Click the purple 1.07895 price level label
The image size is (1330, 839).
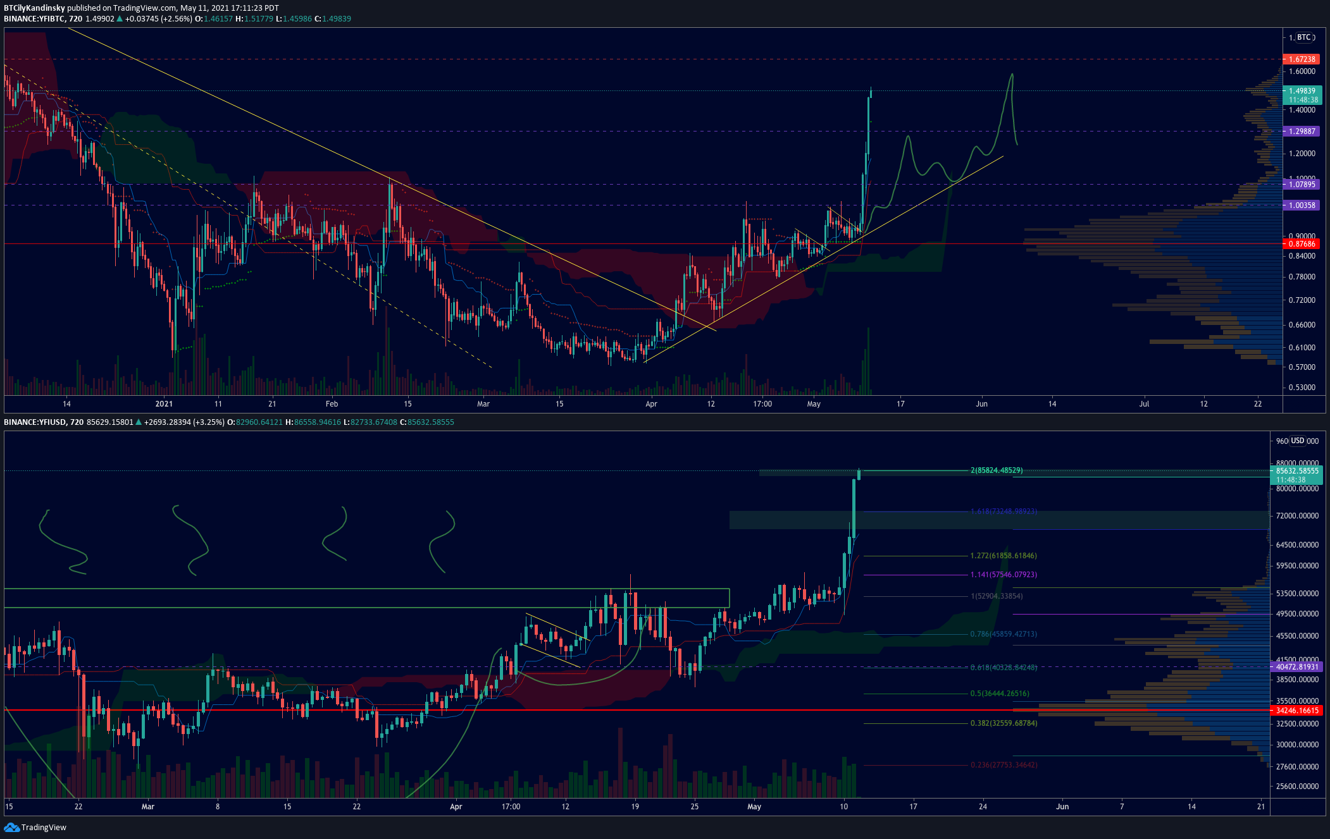click(1302, 185)
